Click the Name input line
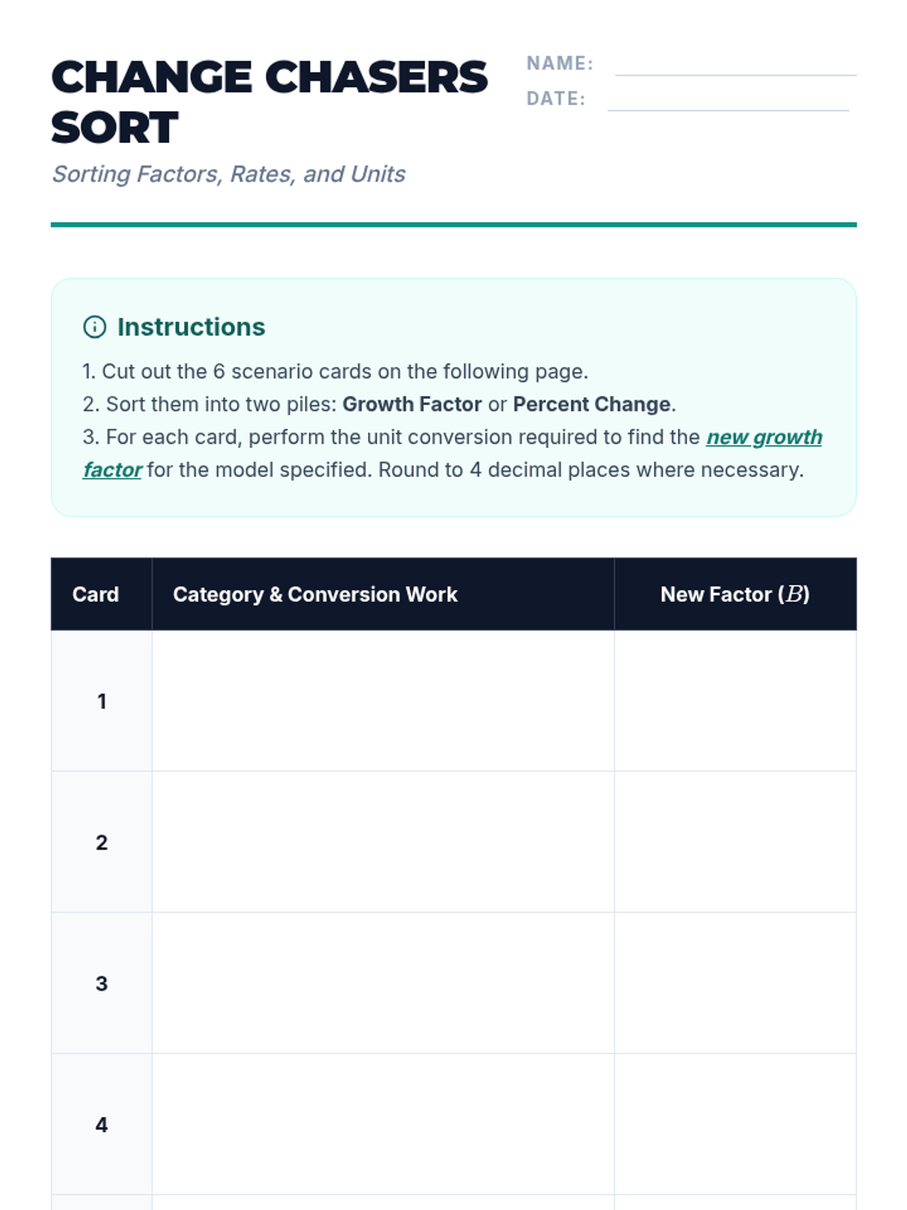907x1210 pixels. (x=735, y=65)
